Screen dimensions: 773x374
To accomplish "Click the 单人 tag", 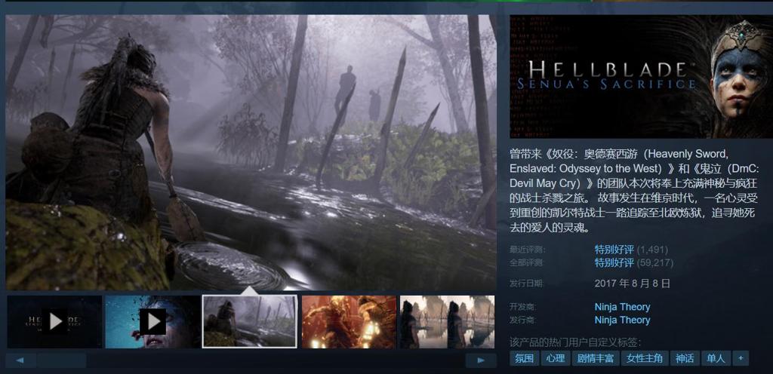I will click(716, 358).
